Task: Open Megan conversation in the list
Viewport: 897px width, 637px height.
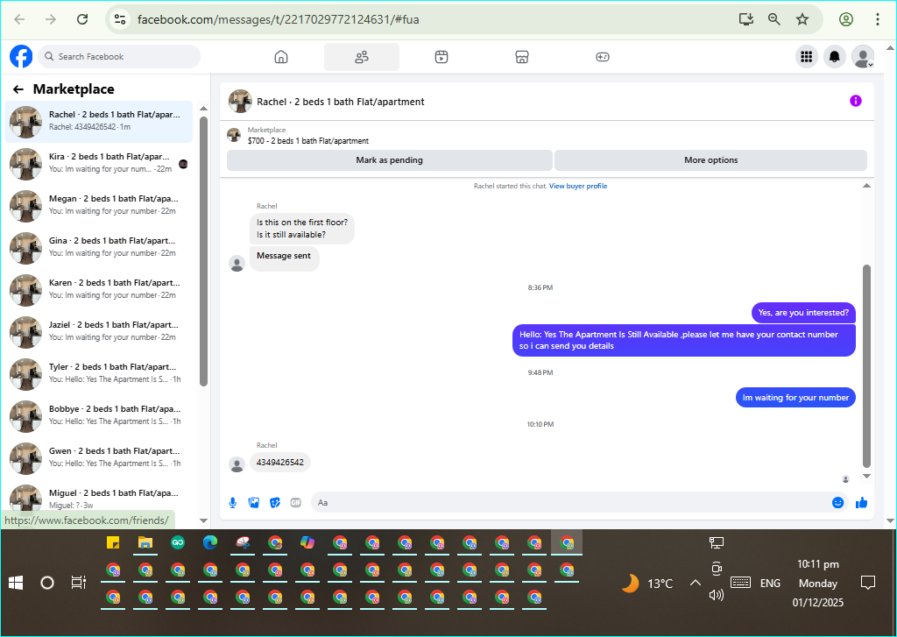Action: (98, 206)
